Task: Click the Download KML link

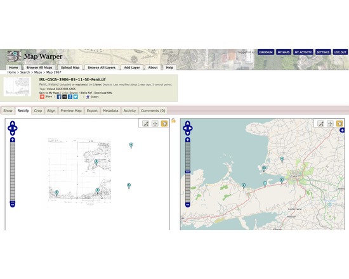Action: pos(103,93)
